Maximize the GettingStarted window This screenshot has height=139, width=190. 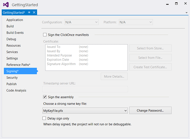coord(176,4)
